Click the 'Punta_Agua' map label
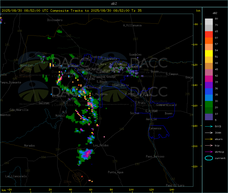This screenshot has width=228, height=193. tap(116, 172)
